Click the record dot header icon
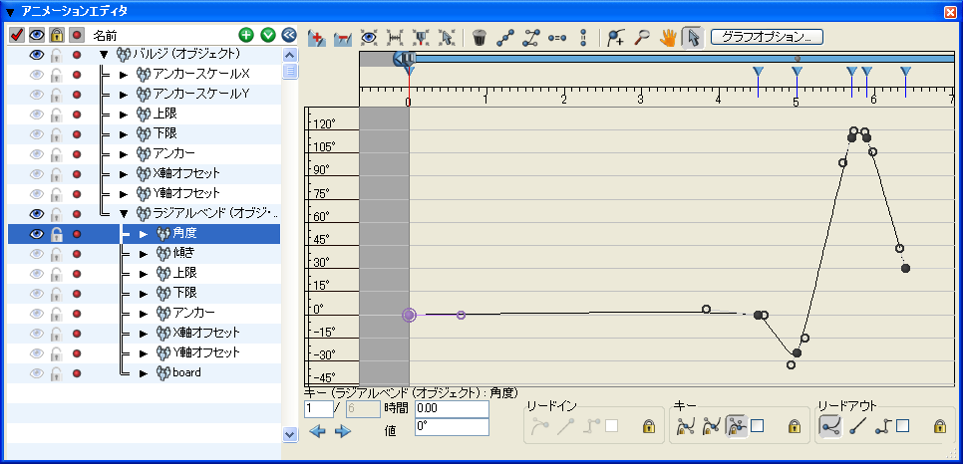This screenshot has width=963, height=464. (76, 35)
